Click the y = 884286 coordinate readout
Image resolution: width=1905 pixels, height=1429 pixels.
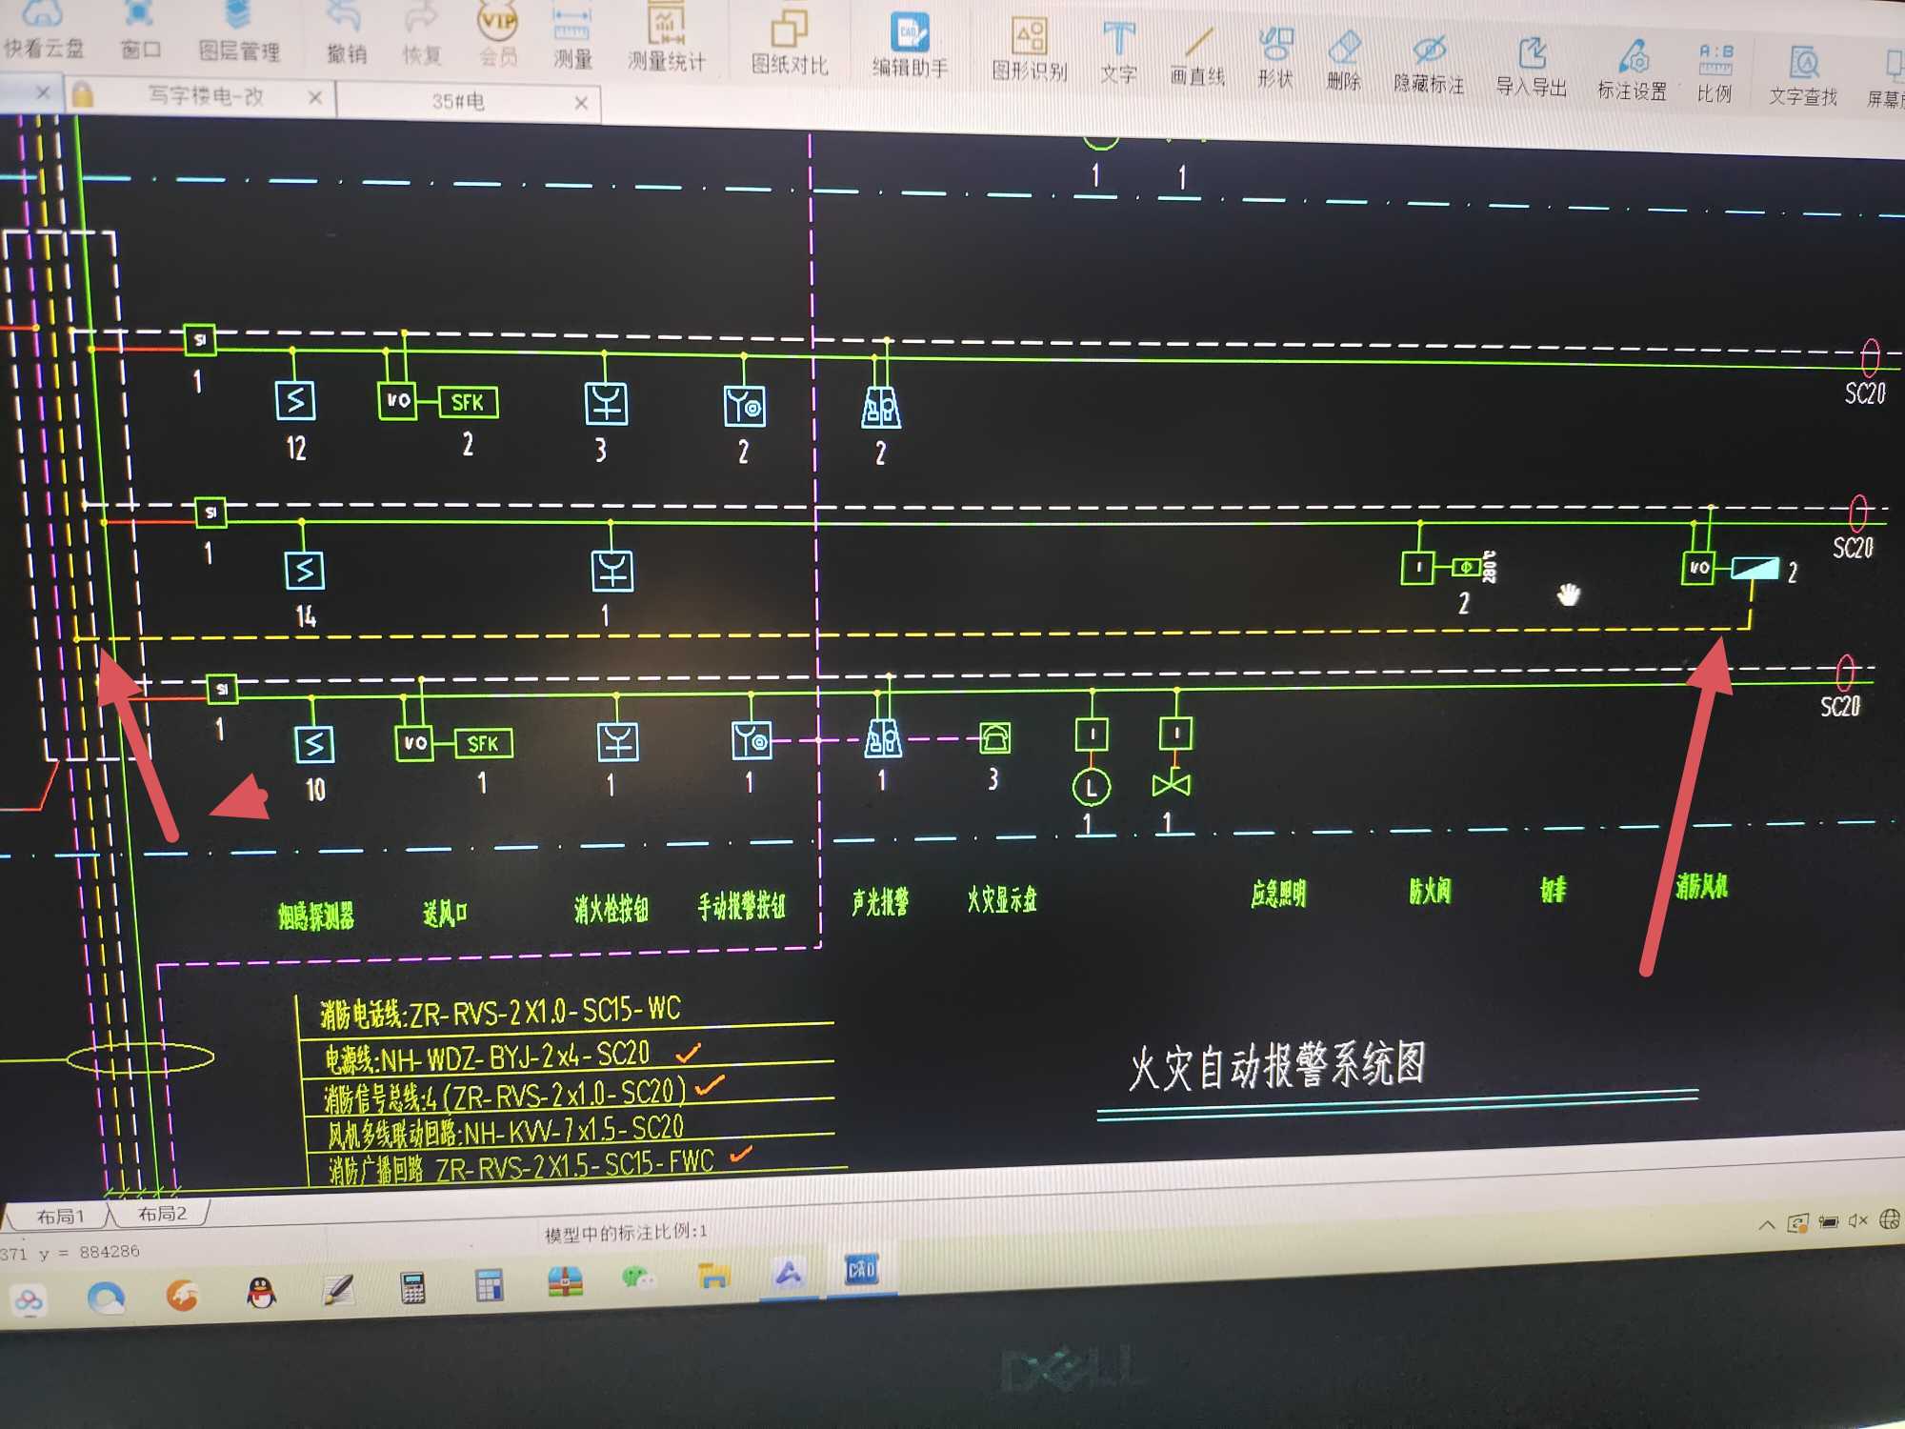(90, 1252)
